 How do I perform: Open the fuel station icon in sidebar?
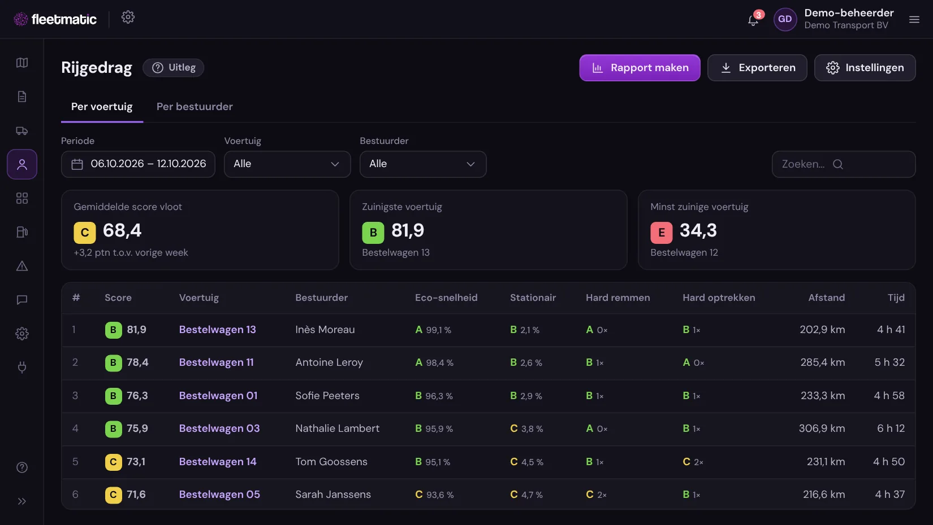point(22,232)
